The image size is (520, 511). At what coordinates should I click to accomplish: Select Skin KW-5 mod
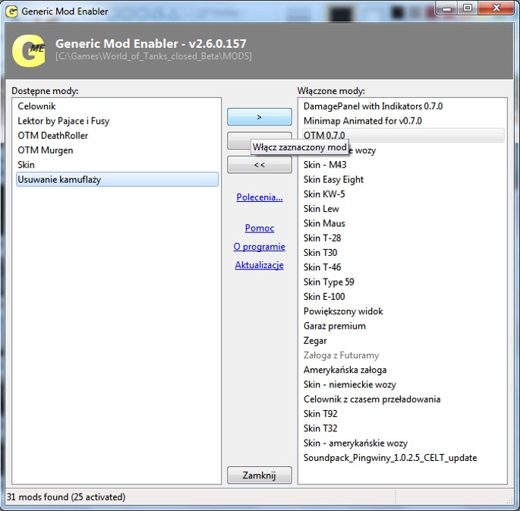coord(403,194)
